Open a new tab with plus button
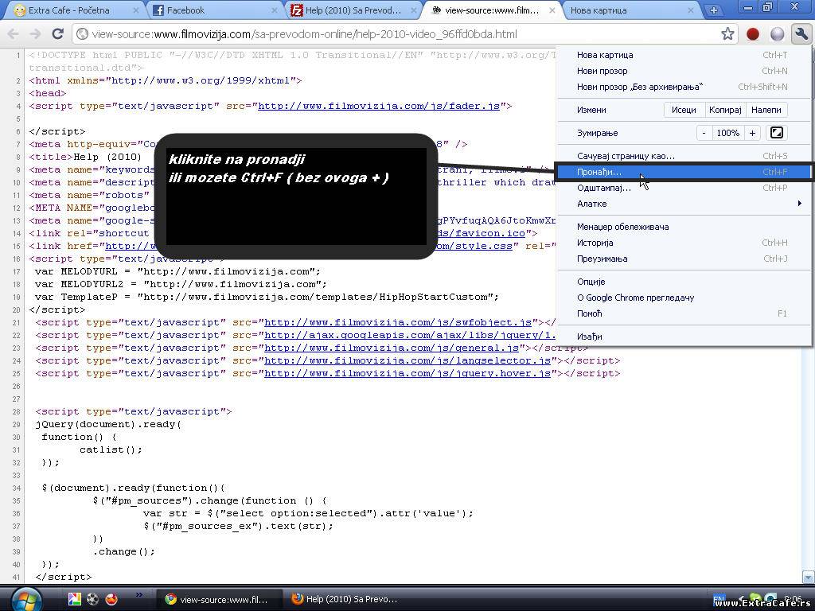This screenshot has width=815, height=611. [713, 10]
